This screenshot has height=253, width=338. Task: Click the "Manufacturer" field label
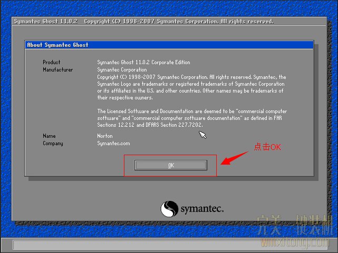pos(58,70)
